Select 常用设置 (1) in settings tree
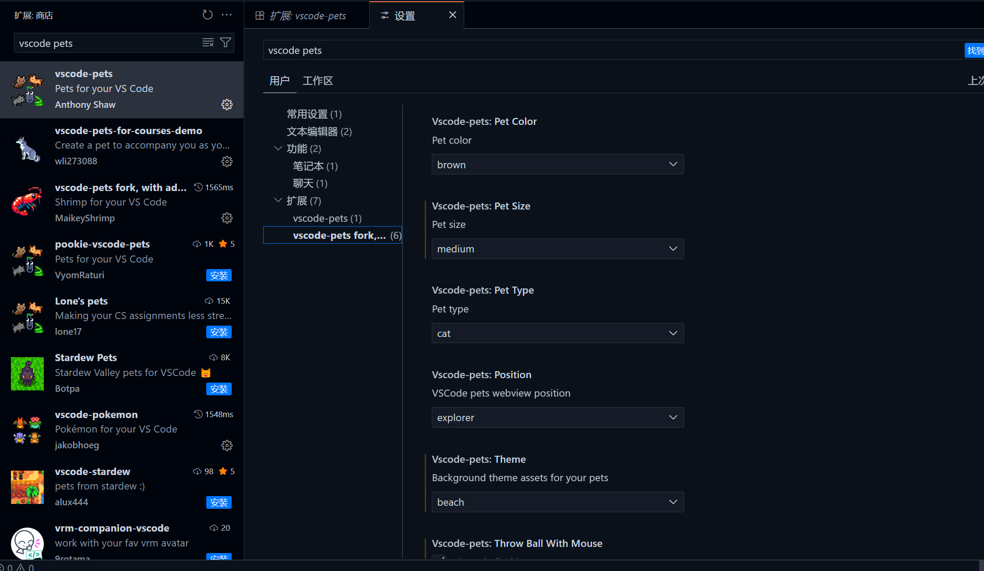 click(314, 114)
